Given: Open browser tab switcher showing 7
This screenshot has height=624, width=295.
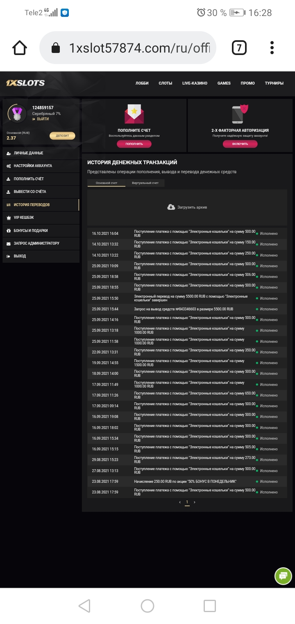Looking at the screenshot, I should (239, 47).
